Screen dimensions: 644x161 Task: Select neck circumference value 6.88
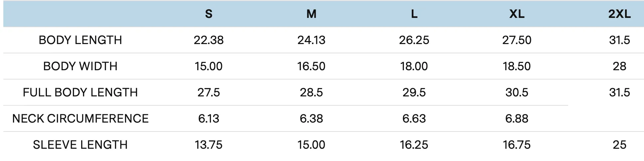[517, 119]
